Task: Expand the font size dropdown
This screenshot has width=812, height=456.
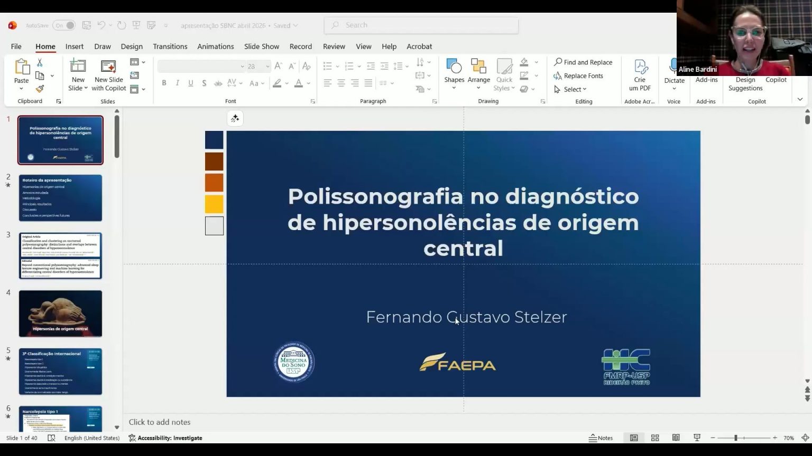Action: click(267, 66)
